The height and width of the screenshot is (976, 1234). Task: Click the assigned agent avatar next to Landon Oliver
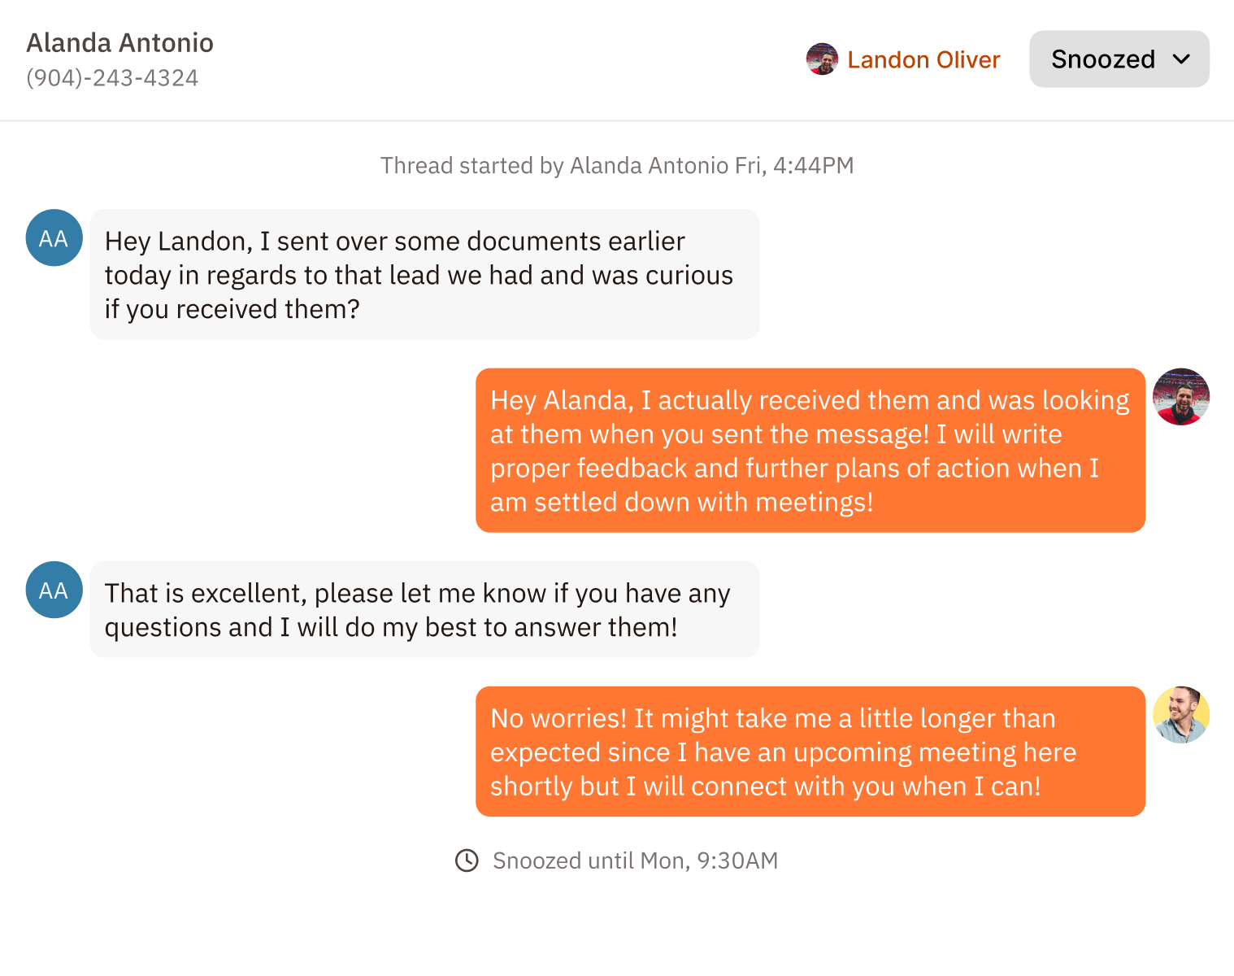(822, 59)
